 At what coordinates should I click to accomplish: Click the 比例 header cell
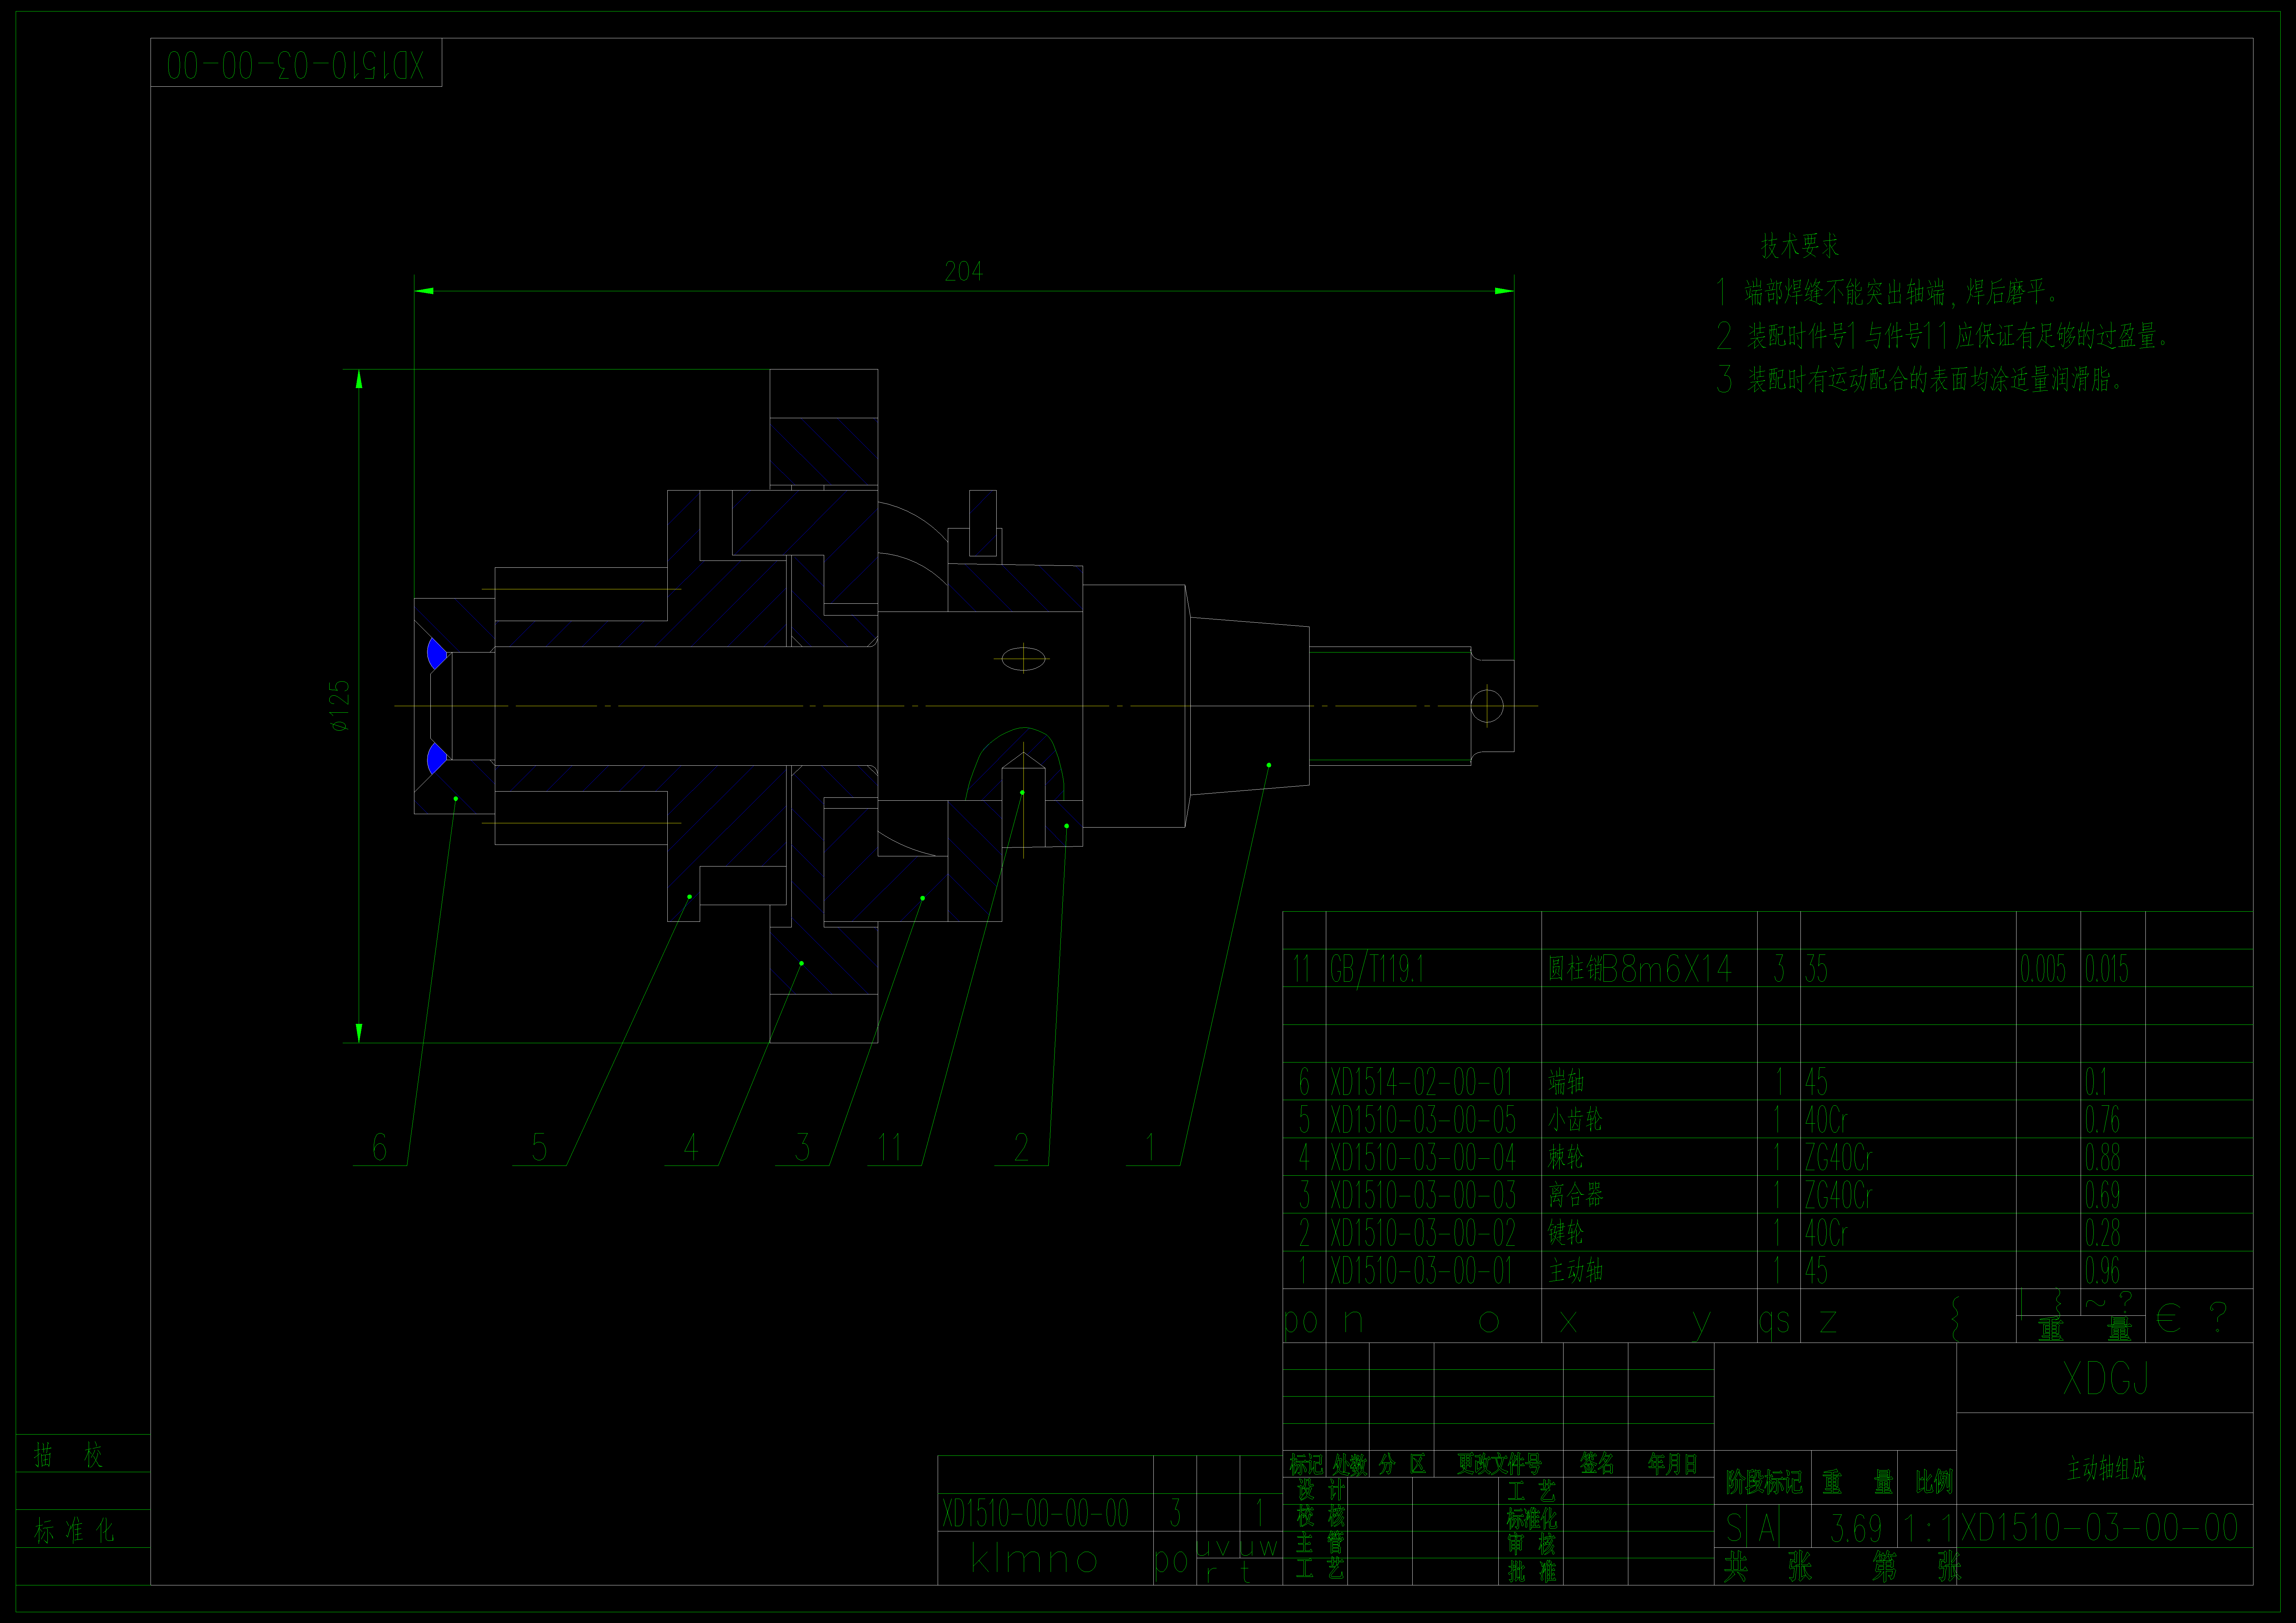tap(1934, 1482)
